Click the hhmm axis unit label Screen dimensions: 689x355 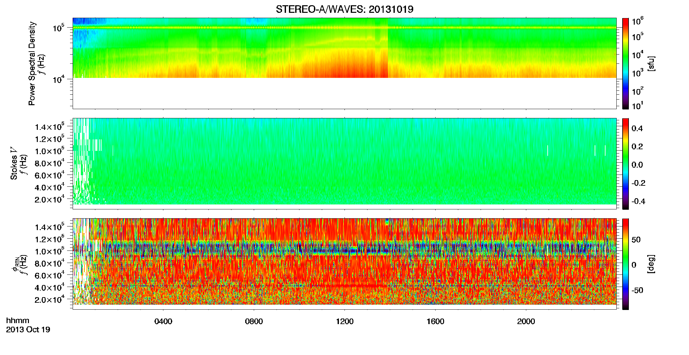tap(18, 320)
